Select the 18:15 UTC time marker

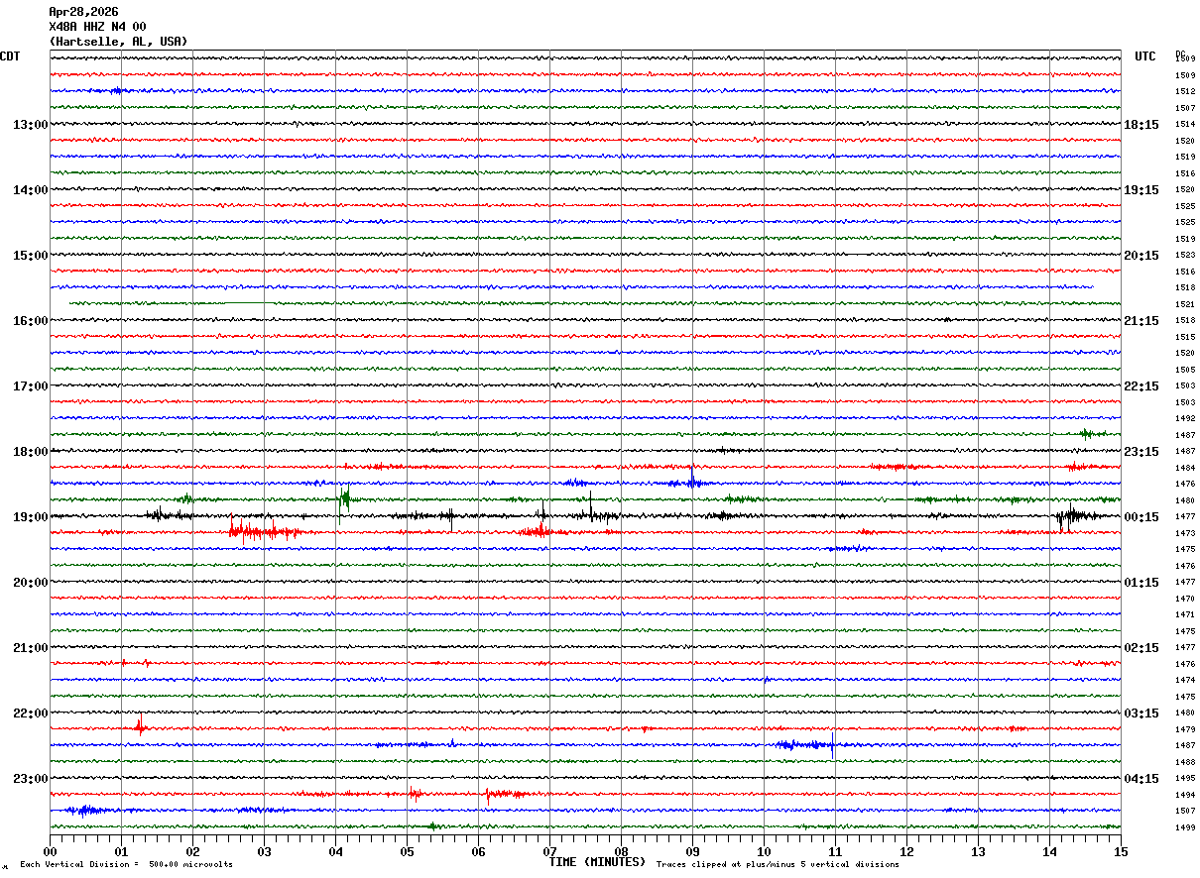pyautogui.click(x=1140, y=125)
